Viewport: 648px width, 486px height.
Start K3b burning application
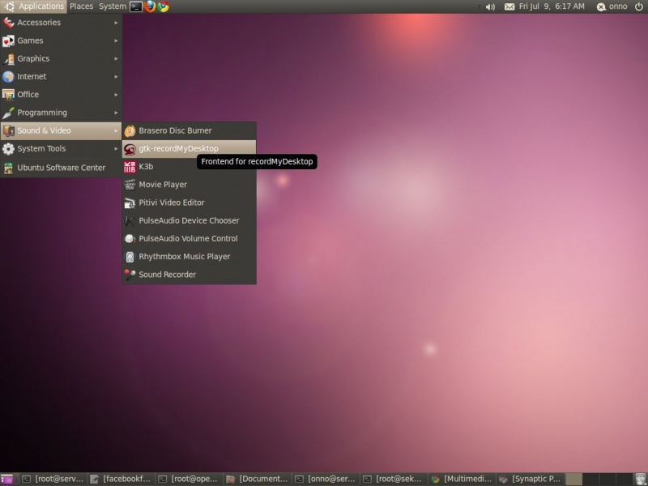tap(145, 166)
